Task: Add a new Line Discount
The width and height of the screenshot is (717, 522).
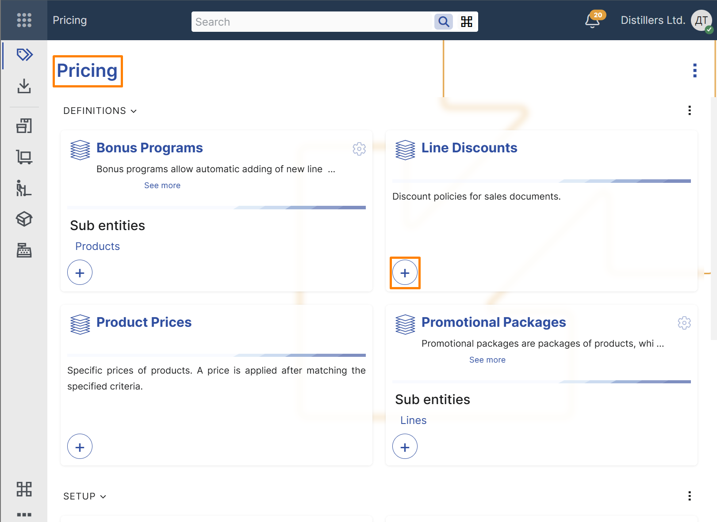Action: point(405,272)
